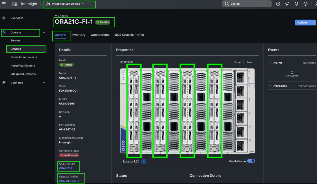This screenshot has height=184, width=317.
Task: Switch to the UCS Chassis Profile tab
Action: click(129, 35)
